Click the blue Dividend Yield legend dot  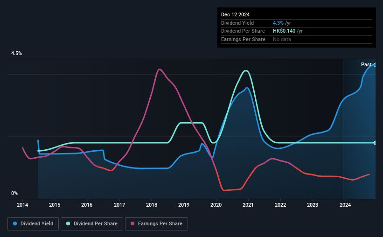(x=15, y=223)
